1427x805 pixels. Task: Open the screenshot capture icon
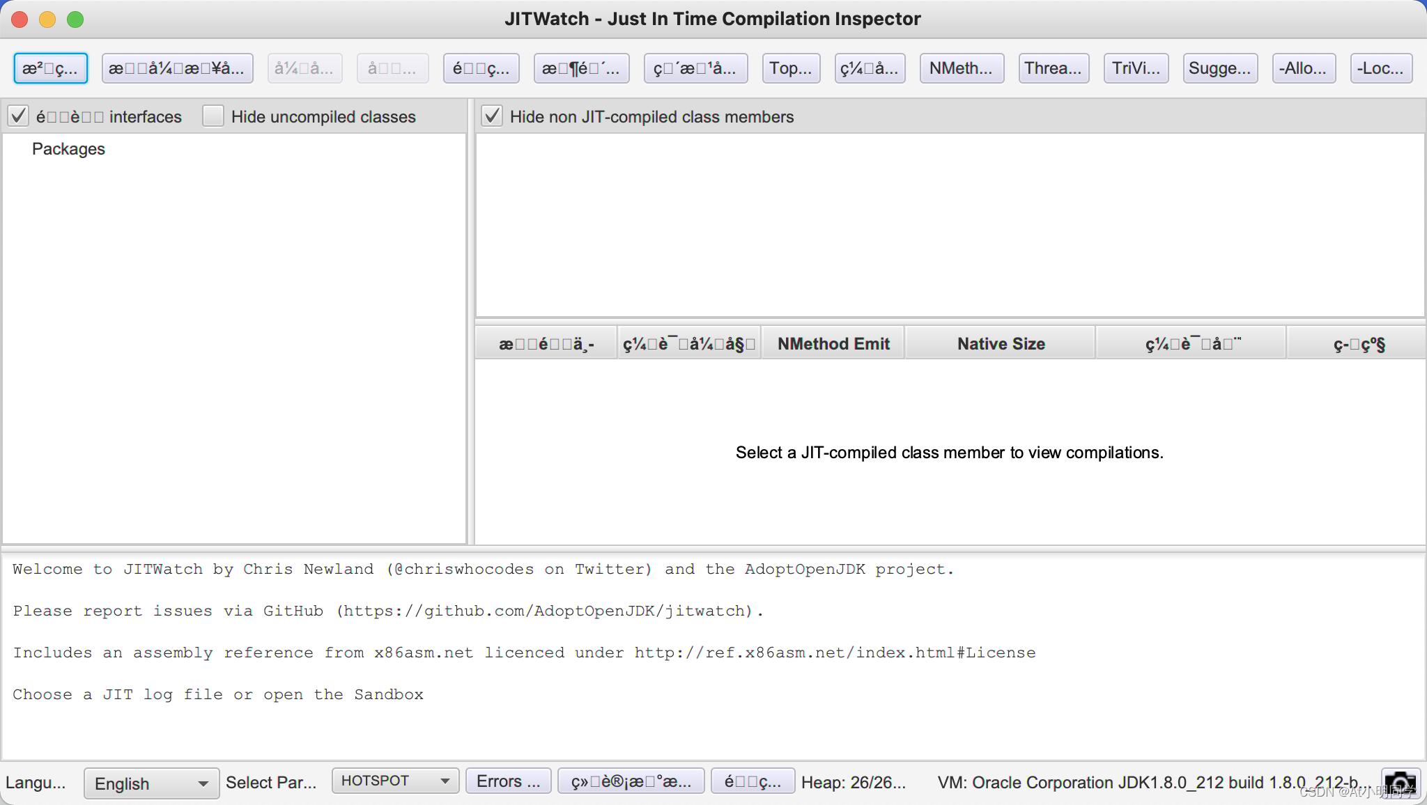click(1401, 781)
